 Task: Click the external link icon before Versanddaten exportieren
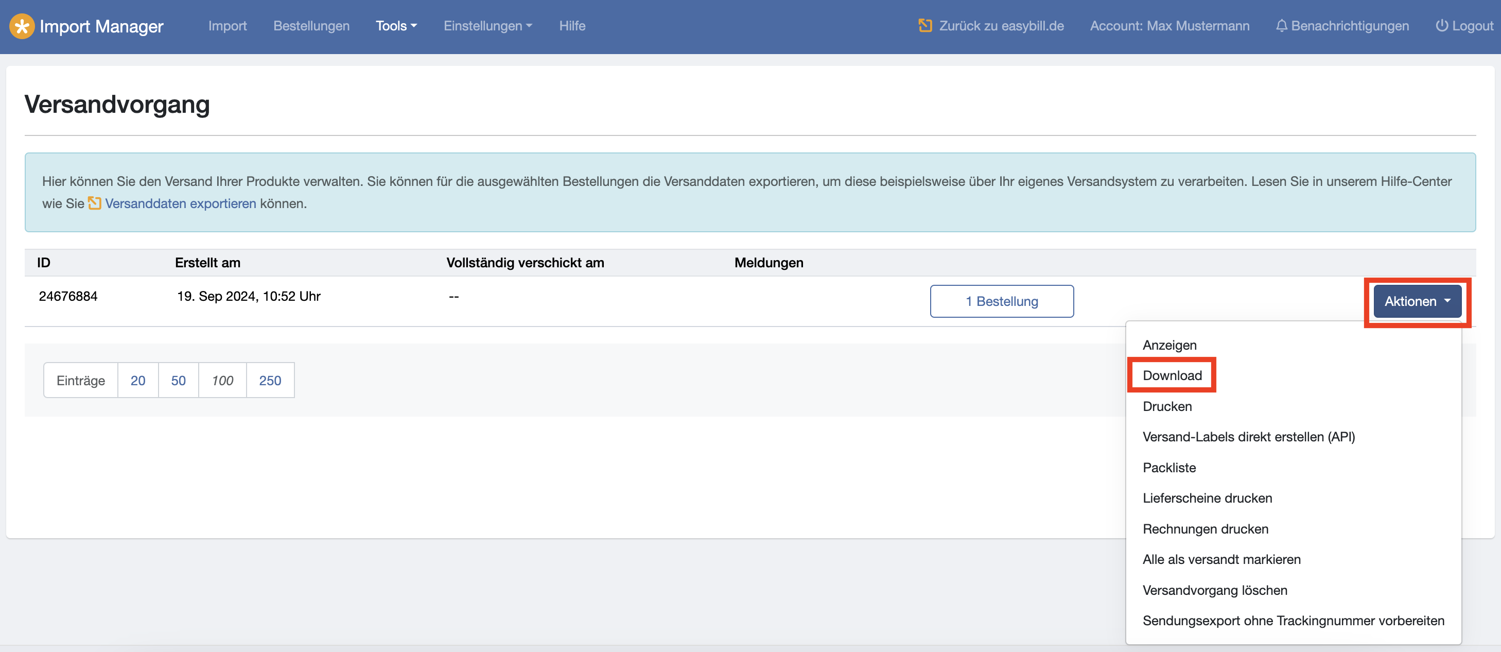94,203
